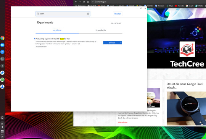Open the Maps bookmark
The width and height of the screenshot is (206, 139).
170,6
